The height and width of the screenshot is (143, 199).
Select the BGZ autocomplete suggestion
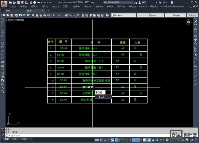coord(102,97)
